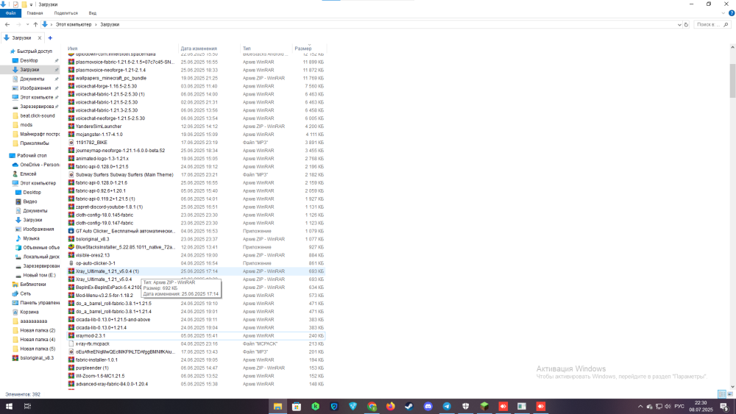The height and width of the screenshot is (414, 736).
Task: Open the Minecraft grass block taskbar icon
Action: coord(484,407)
